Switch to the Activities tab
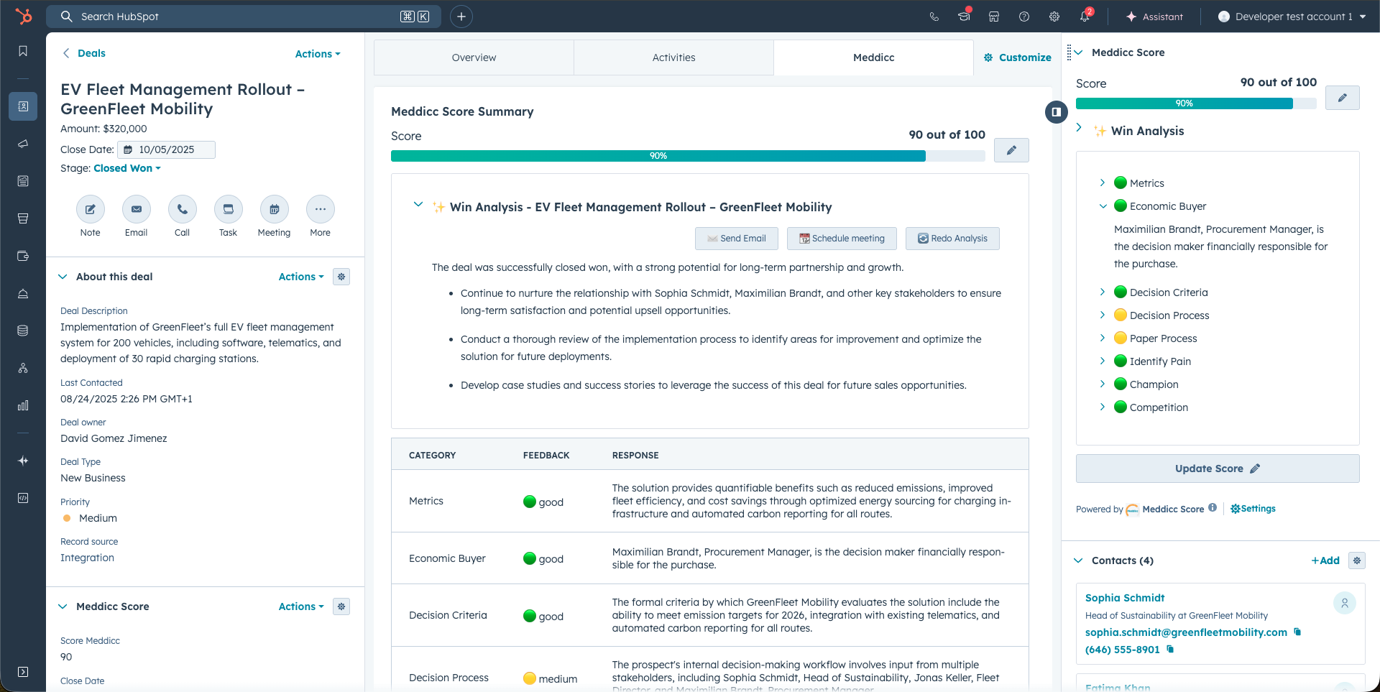Viewport: 1380px width, 692px height. pyautogui.click(x=673, y=57)
